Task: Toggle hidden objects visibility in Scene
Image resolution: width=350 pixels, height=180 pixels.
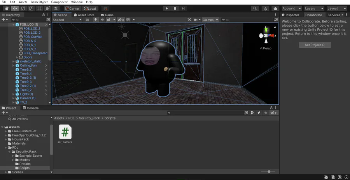Action: point(121,20)
